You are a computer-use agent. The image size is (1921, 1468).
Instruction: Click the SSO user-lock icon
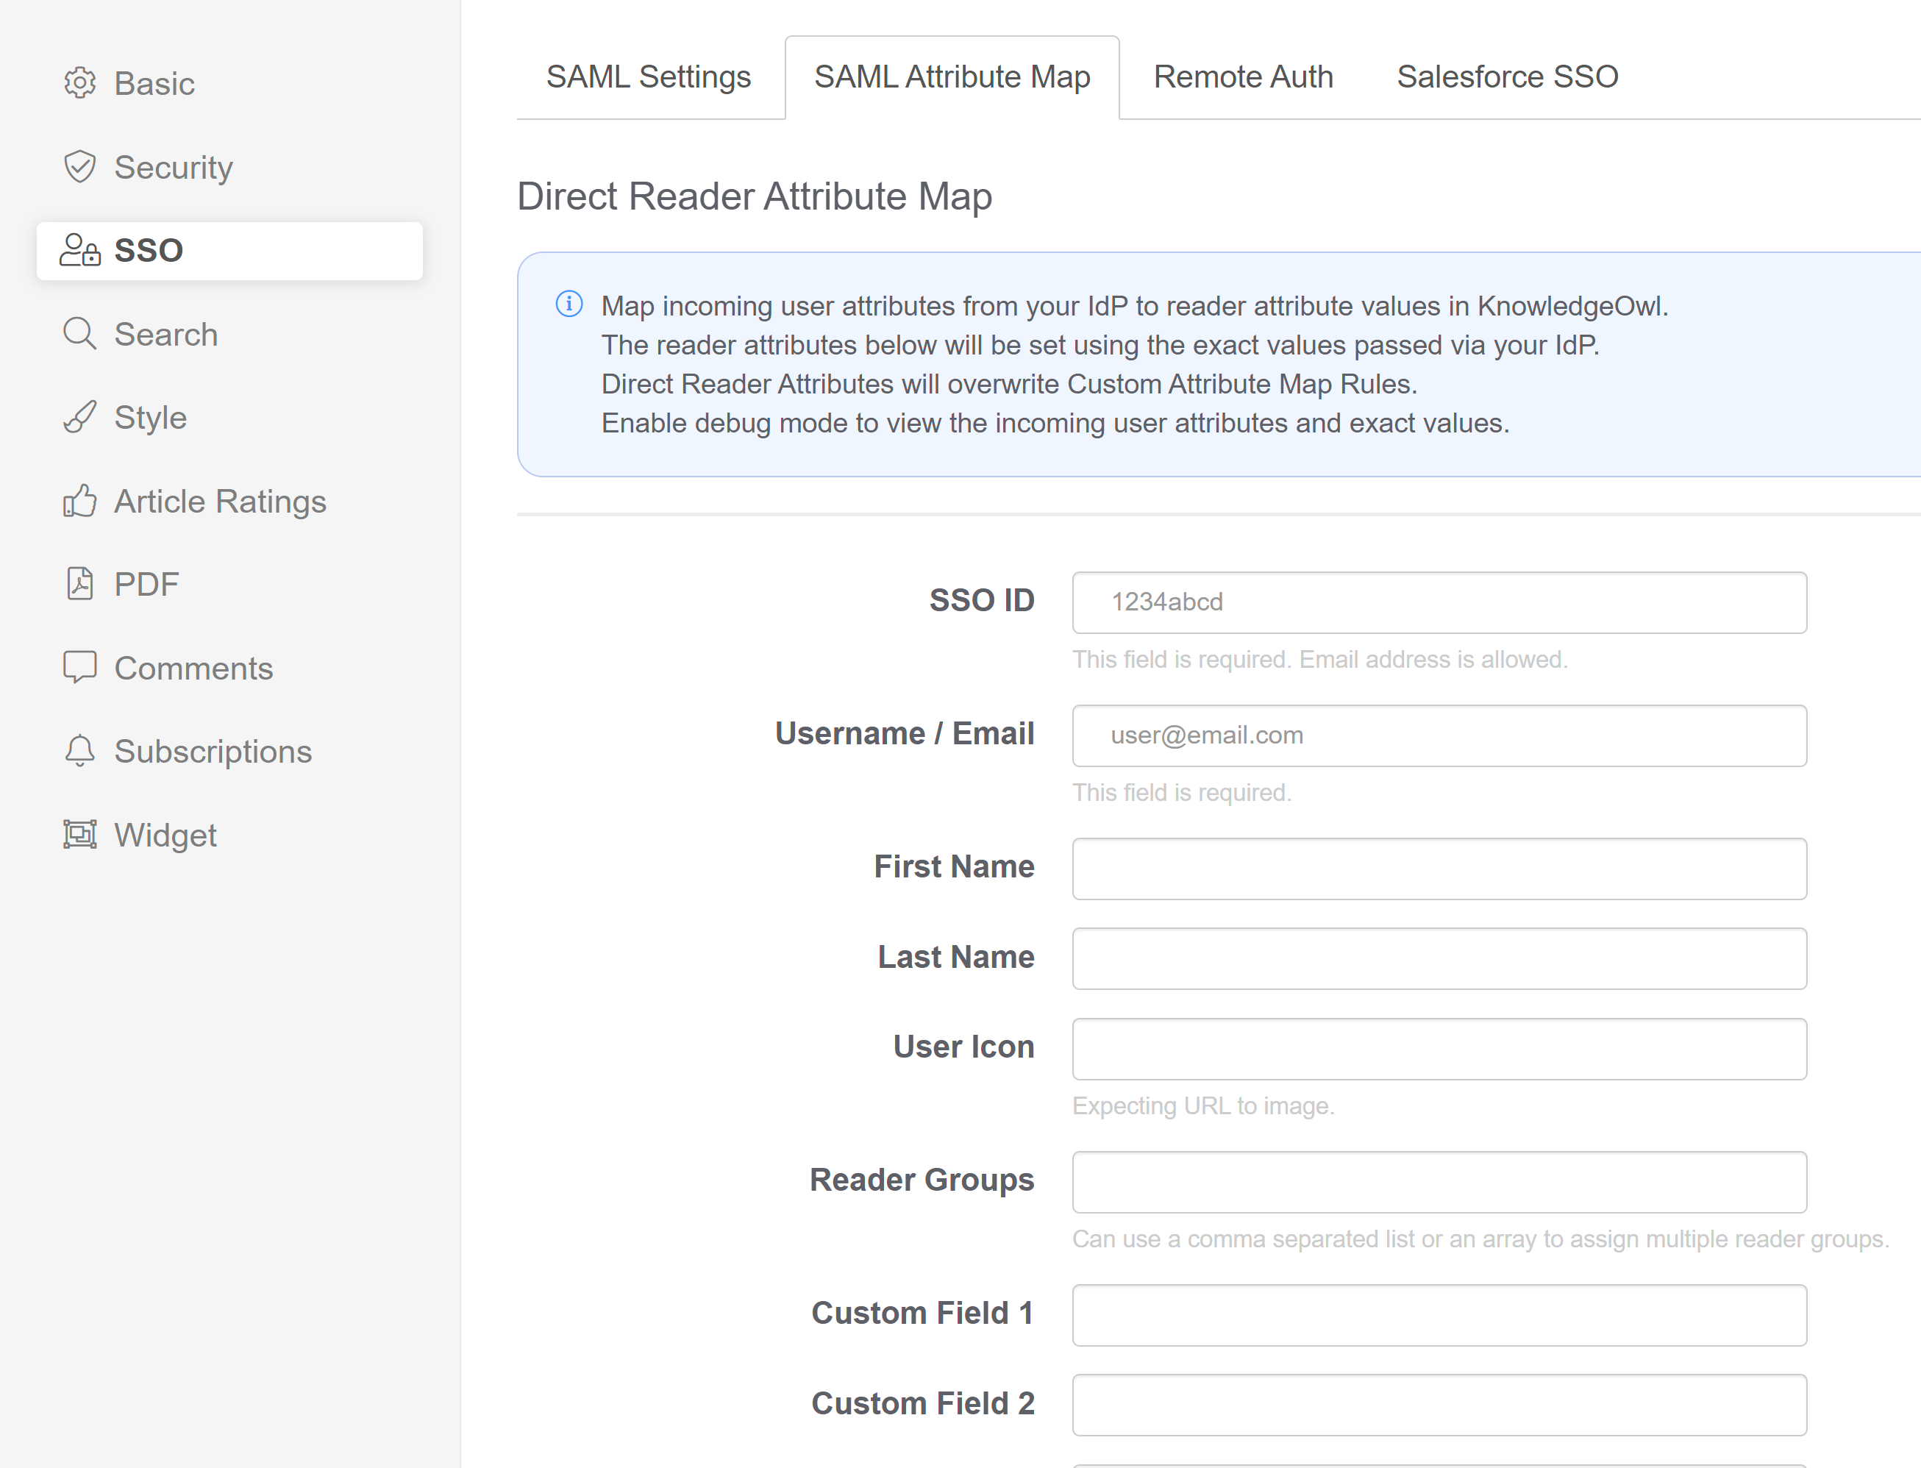tap(79, 250)
